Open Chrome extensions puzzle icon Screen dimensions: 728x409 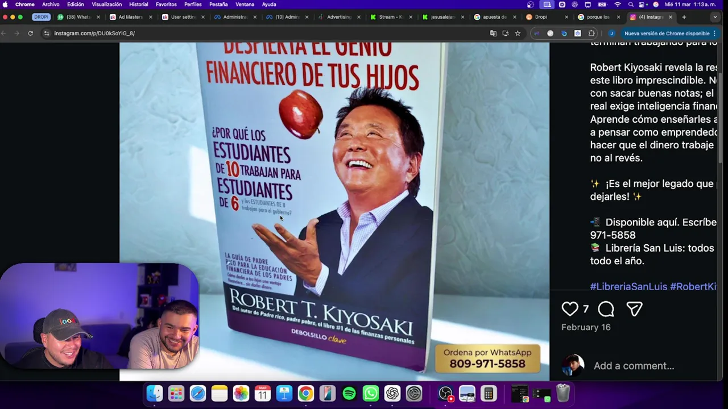[x=591, y=34]
